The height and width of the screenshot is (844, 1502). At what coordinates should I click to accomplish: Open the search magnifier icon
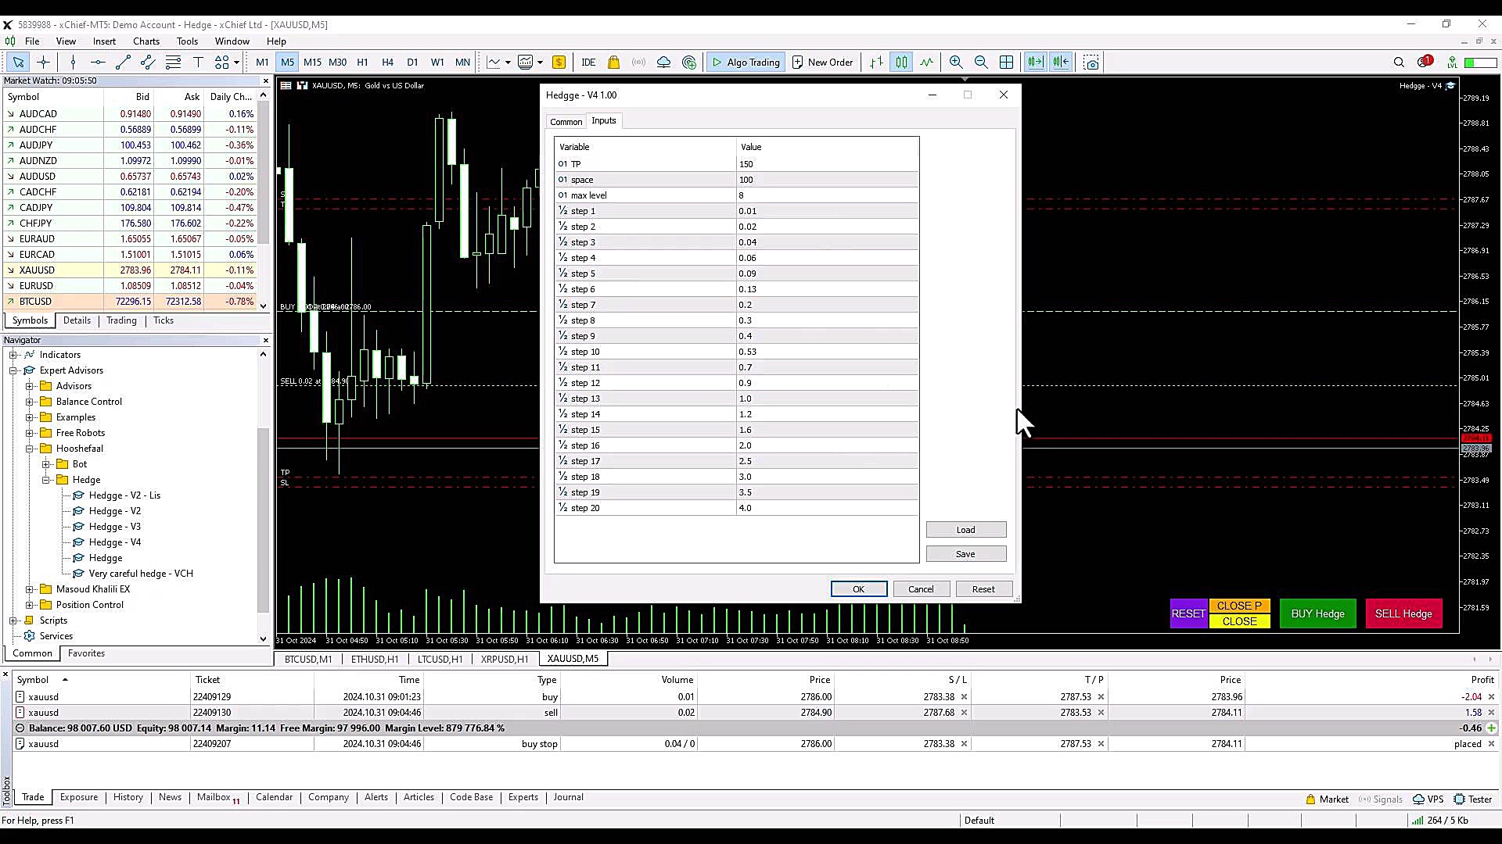pyautogui.click(x=1399, y=63)
